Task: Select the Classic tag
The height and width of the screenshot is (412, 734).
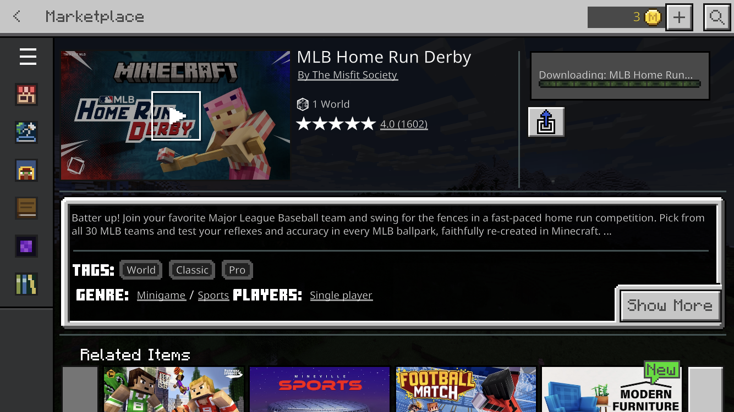Action: 192,270
